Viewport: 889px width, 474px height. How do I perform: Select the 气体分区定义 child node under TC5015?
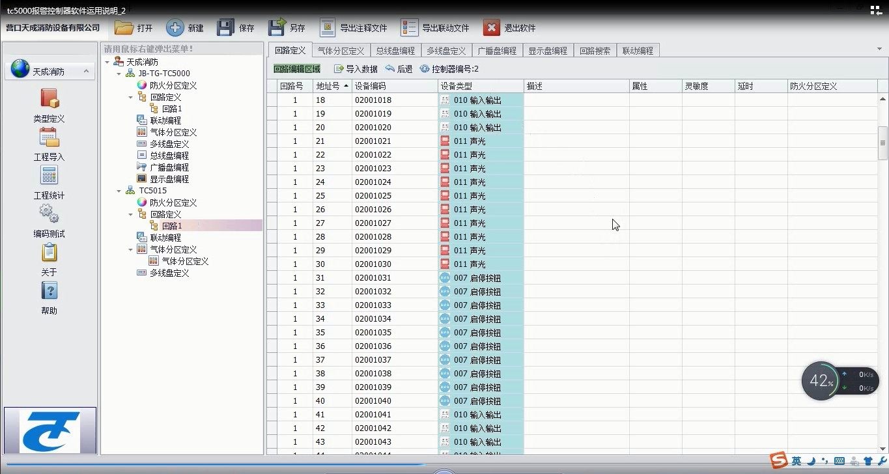[185, 261]
